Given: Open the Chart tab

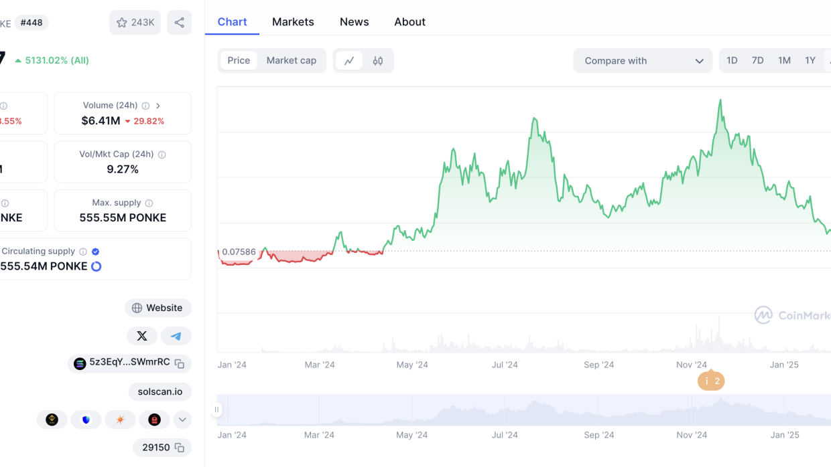Looking at the screenshot, I should point(232,22).
